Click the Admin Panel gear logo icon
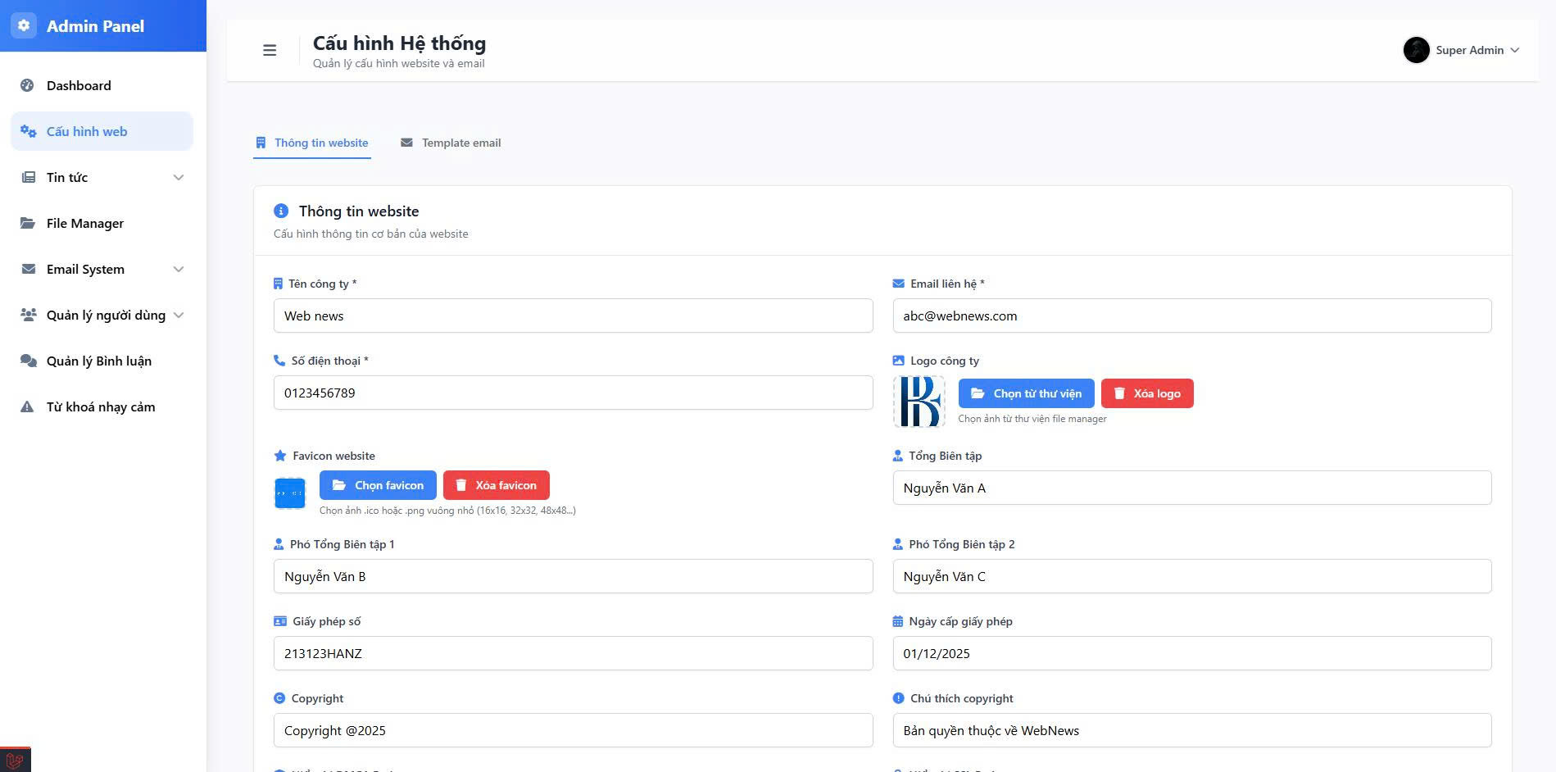 (24, 25)
